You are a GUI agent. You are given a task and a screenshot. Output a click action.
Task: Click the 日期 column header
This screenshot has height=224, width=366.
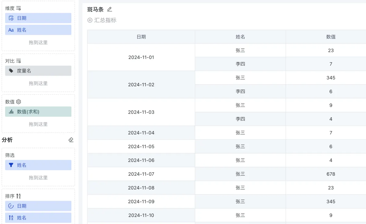tap(141, 37)
